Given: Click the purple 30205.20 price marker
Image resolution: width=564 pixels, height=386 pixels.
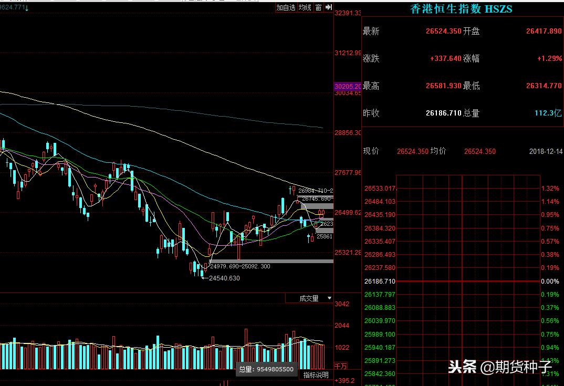Looking at the screenshot, I should (348, 86).
